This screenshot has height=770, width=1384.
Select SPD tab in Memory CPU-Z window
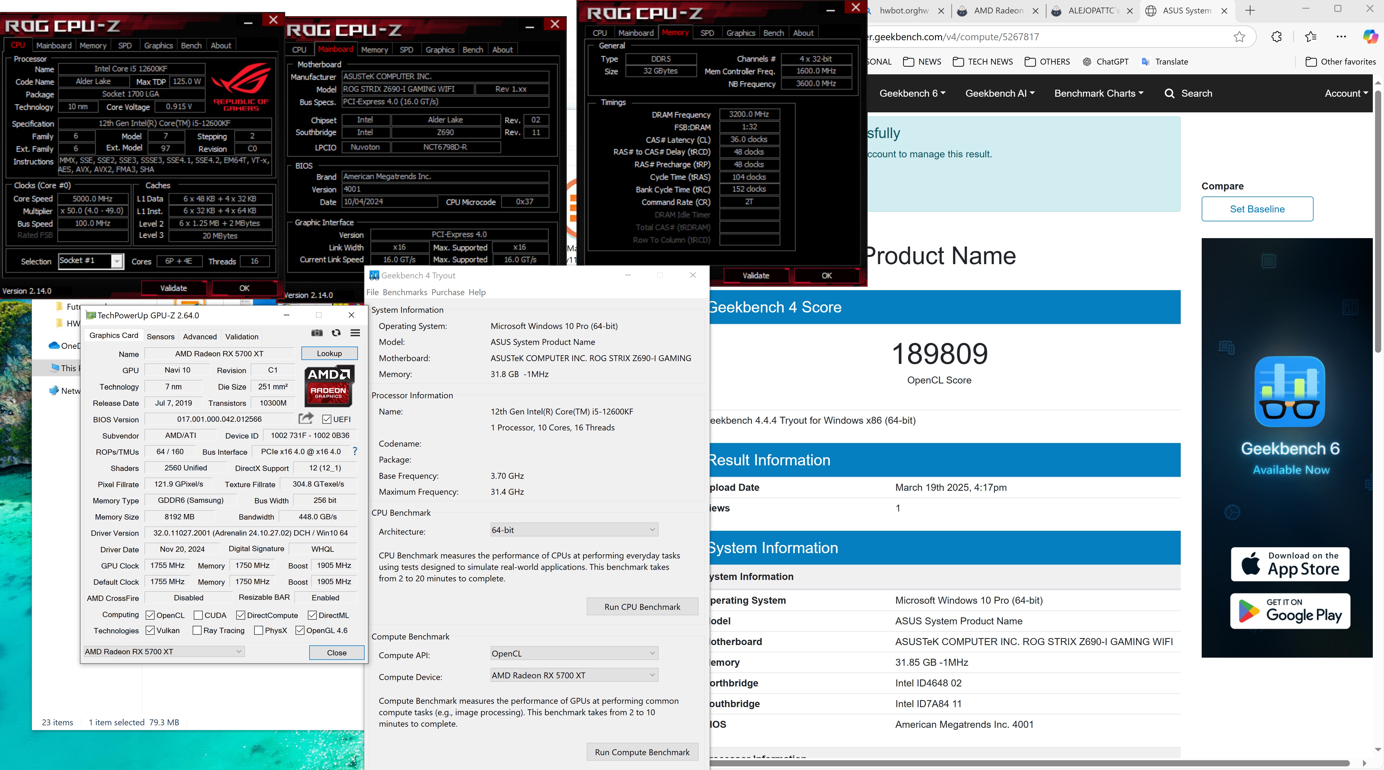707,33
